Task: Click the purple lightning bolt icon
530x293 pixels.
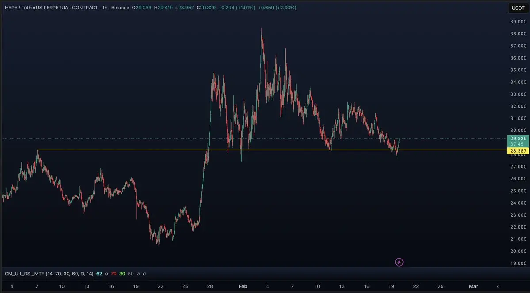Action: pyautogui.click(x=399, y=262)
